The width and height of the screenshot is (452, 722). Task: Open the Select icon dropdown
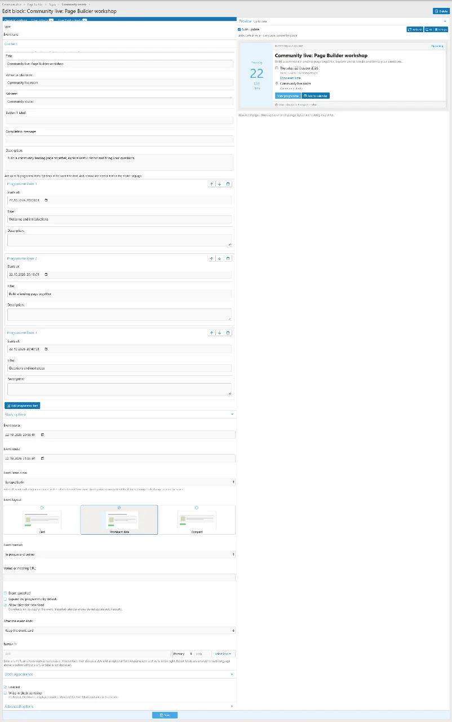(223, 654)
